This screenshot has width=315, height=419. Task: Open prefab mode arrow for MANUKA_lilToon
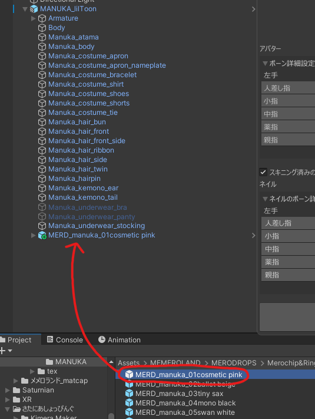[x=253, y=9]
